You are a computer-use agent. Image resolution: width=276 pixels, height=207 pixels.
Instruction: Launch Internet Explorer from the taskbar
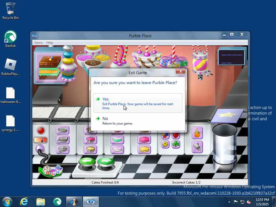pos(24,202)
